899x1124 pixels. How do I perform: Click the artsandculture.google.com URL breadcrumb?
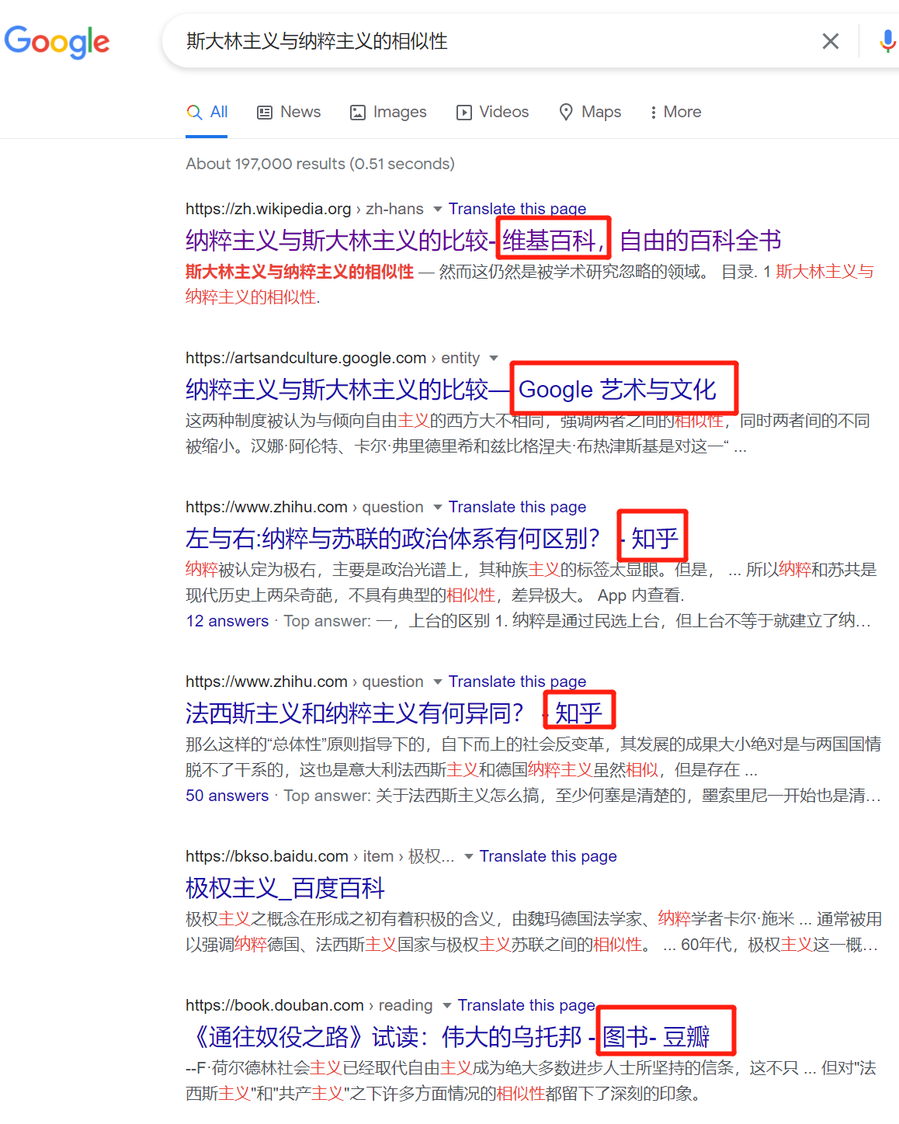(332, 358)
